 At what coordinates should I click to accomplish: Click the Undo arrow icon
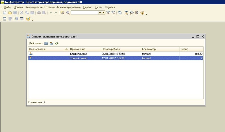pyautogui.click(x=51, y=13)
